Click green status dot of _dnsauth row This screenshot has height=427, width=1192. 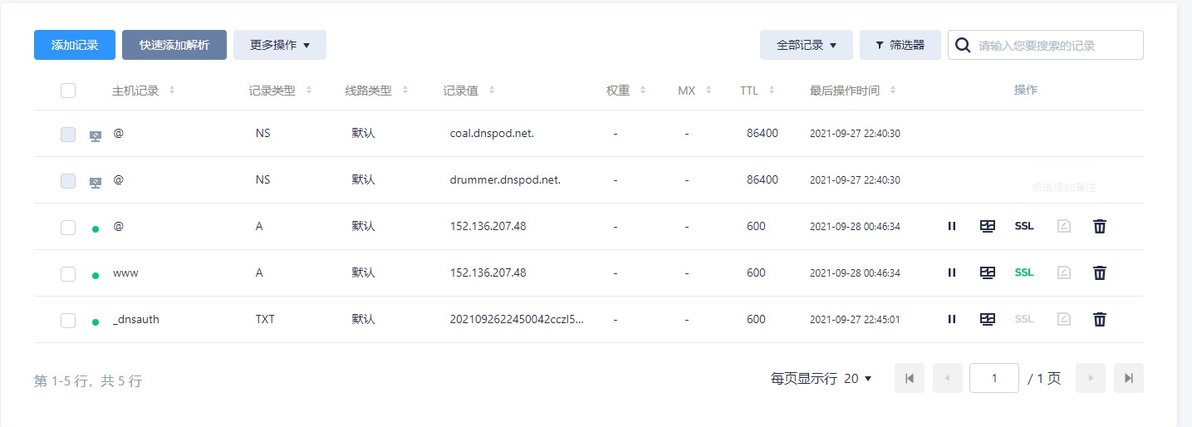click(96, 321)
